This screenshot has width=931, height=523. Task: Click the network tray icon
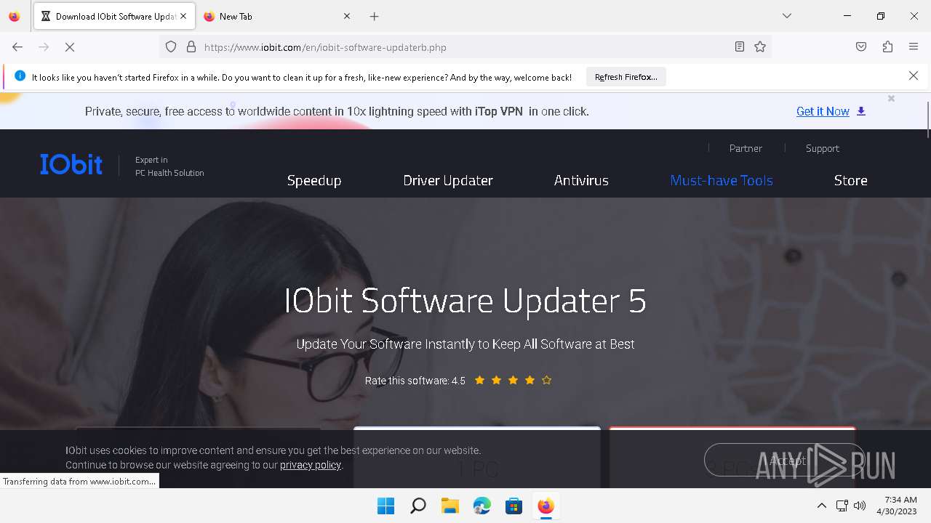click(x=842, y=506)
